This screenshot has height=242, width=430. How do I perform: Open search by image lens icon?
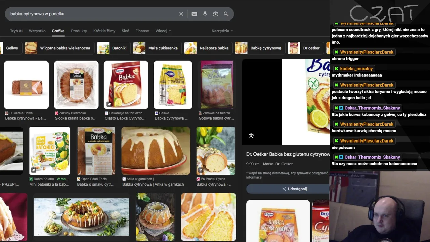pos(216,14)
